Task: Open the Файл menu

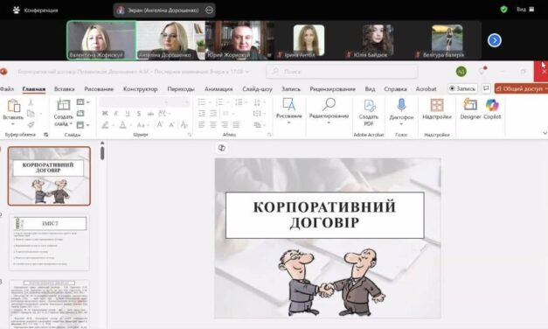Action: 7,89
